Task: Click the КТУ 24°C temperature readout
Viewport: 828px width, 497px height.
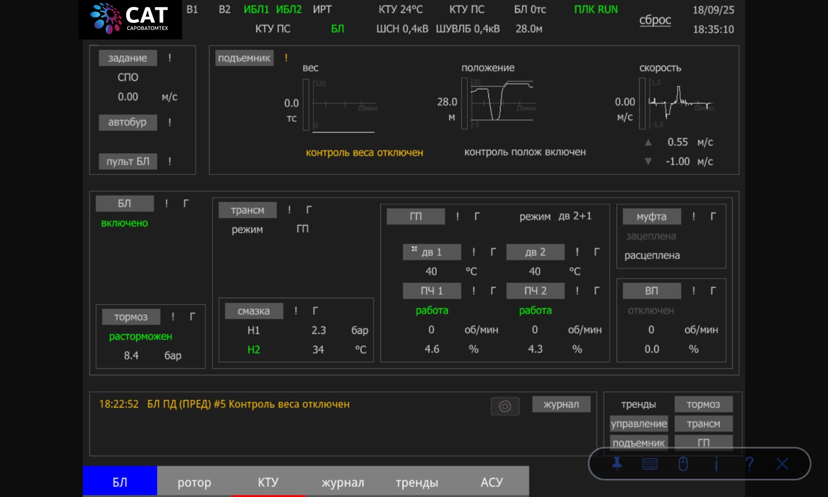Action: (x=401, y=9)
